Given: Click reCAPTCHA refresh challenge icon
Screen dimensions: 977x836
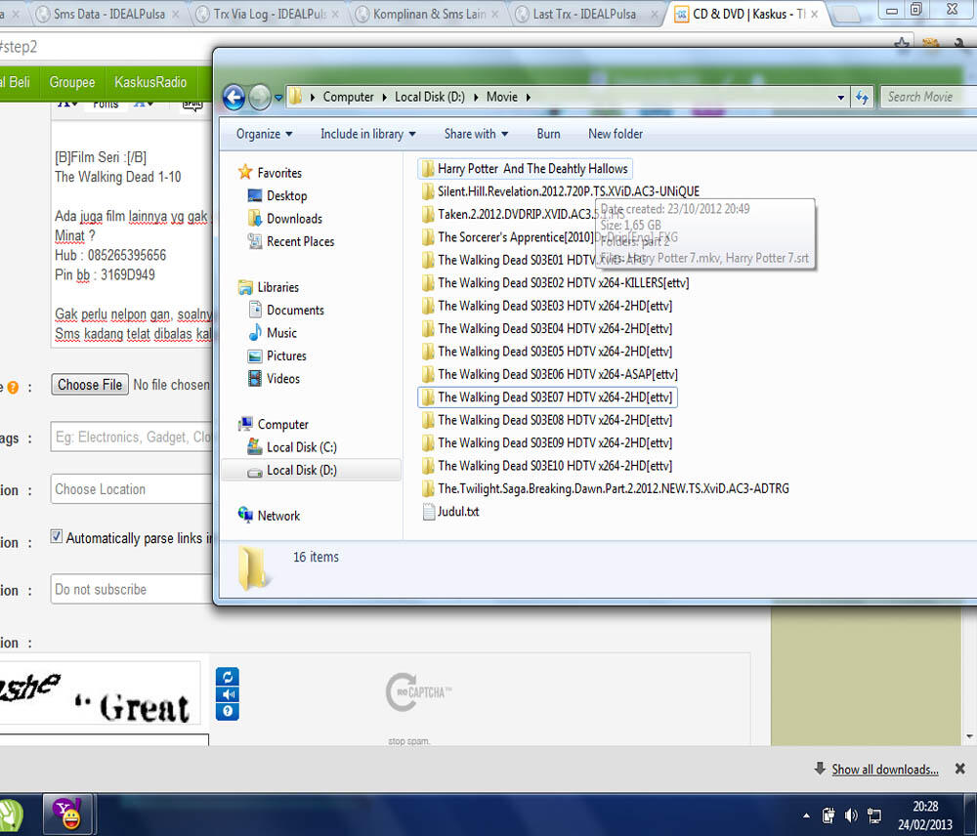Looking at the screenshot, I should tap(228, 677).
